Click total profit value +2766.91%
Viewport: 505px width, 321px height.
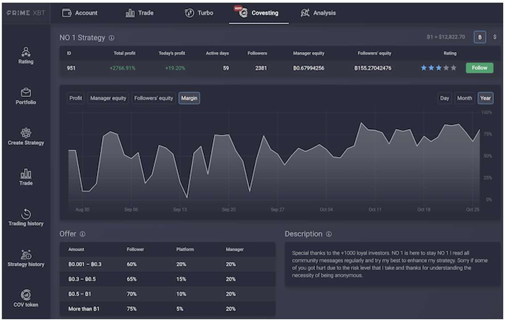(x=123, y=68)
